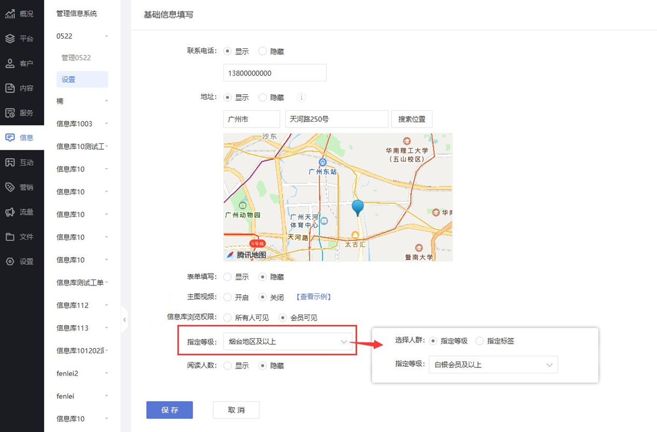Select the 文件 folder icon
The image size is (657, 432).
10,237
